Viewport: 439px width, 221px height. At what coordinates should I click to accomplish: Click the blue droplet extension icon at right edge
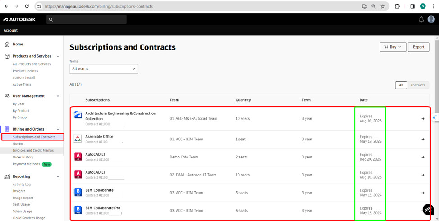pyautogui.click(x=434, y=117)
